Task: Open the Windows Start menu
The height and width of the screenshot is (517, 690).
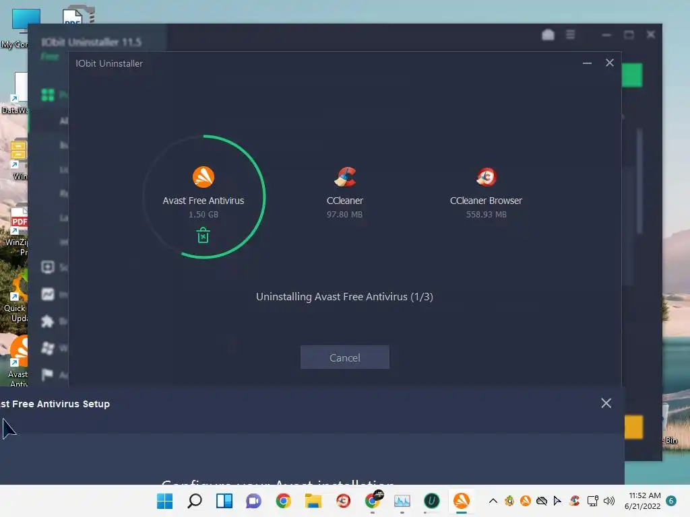Action: [165, 501]
